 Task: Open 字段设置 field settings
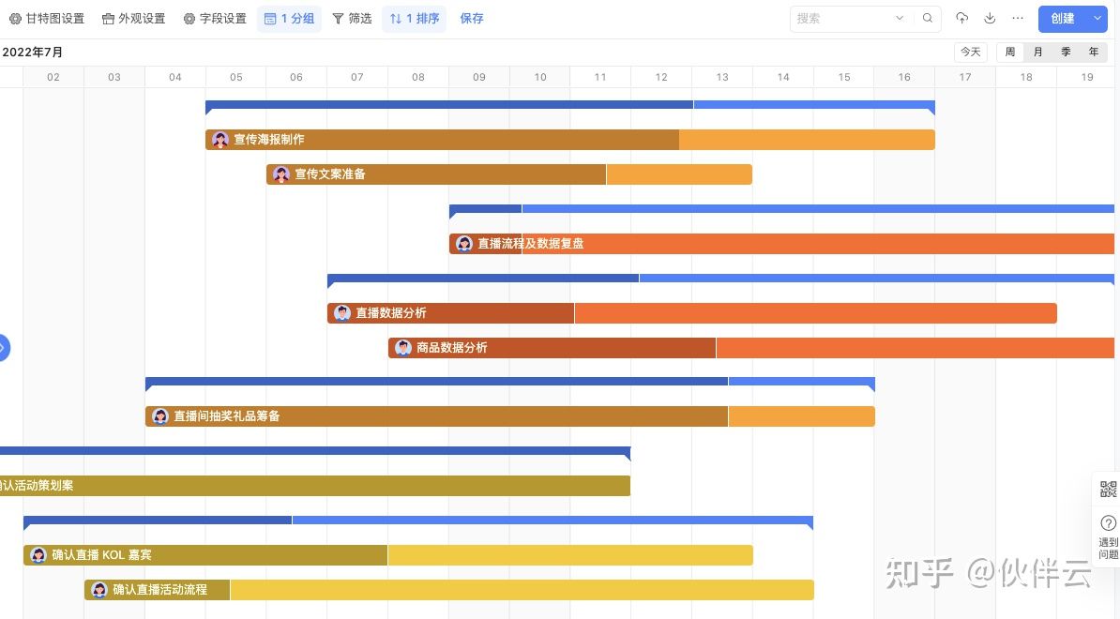(215, 19)
